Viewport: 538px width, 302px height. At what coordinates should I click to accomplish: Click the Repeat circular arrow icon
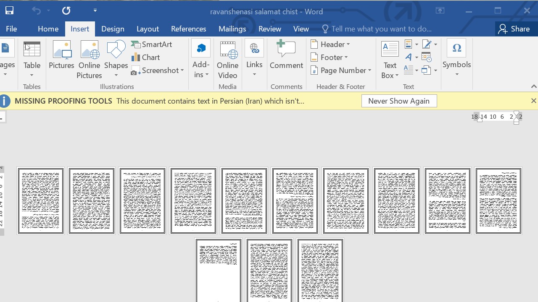click(x=66, y=11)
